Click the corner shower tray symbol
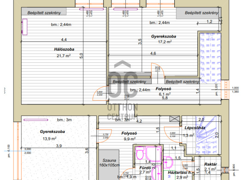 pyautogui.click(x=153, y=154)
